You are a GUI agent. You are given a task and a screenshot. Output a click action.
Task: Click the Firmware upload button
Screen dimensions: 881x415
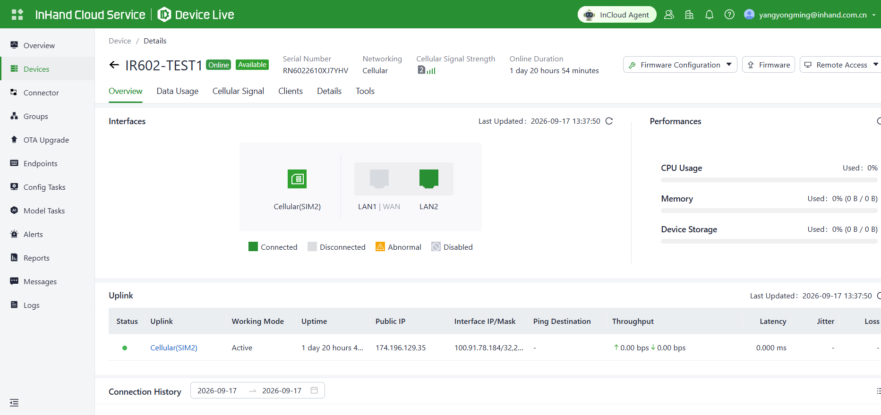click(769, 65)
